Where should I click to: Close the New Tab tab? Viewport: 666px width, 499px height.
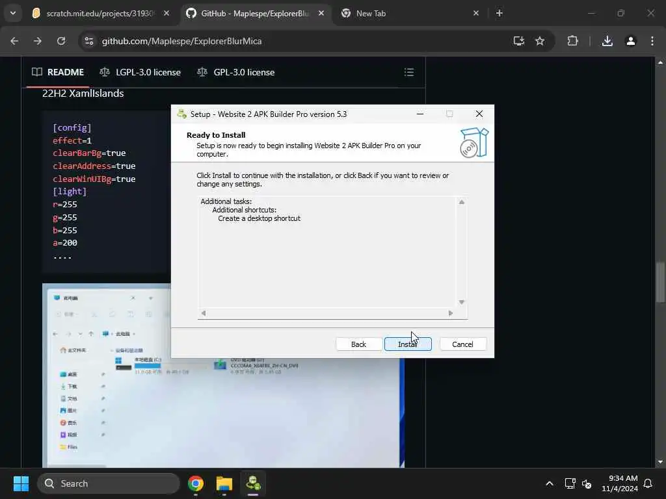point(475,14)
